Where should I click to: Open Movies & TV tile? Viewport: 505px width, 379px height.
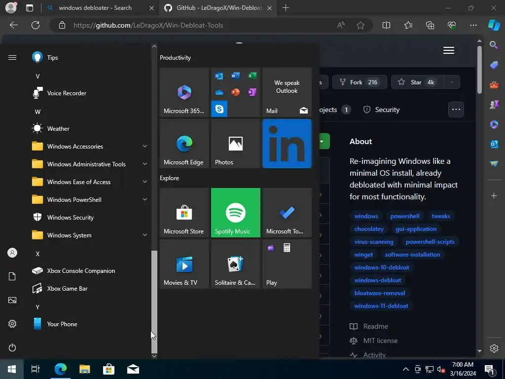point(184,264)
